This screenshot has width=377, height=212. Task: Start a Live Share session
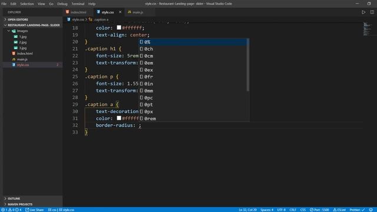(35, 210)
